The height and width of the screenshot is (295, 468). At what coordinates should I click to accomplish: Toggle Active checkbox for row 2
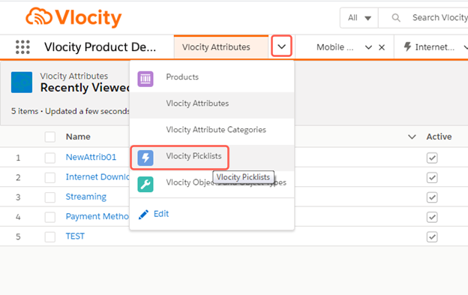click(432, 178)
